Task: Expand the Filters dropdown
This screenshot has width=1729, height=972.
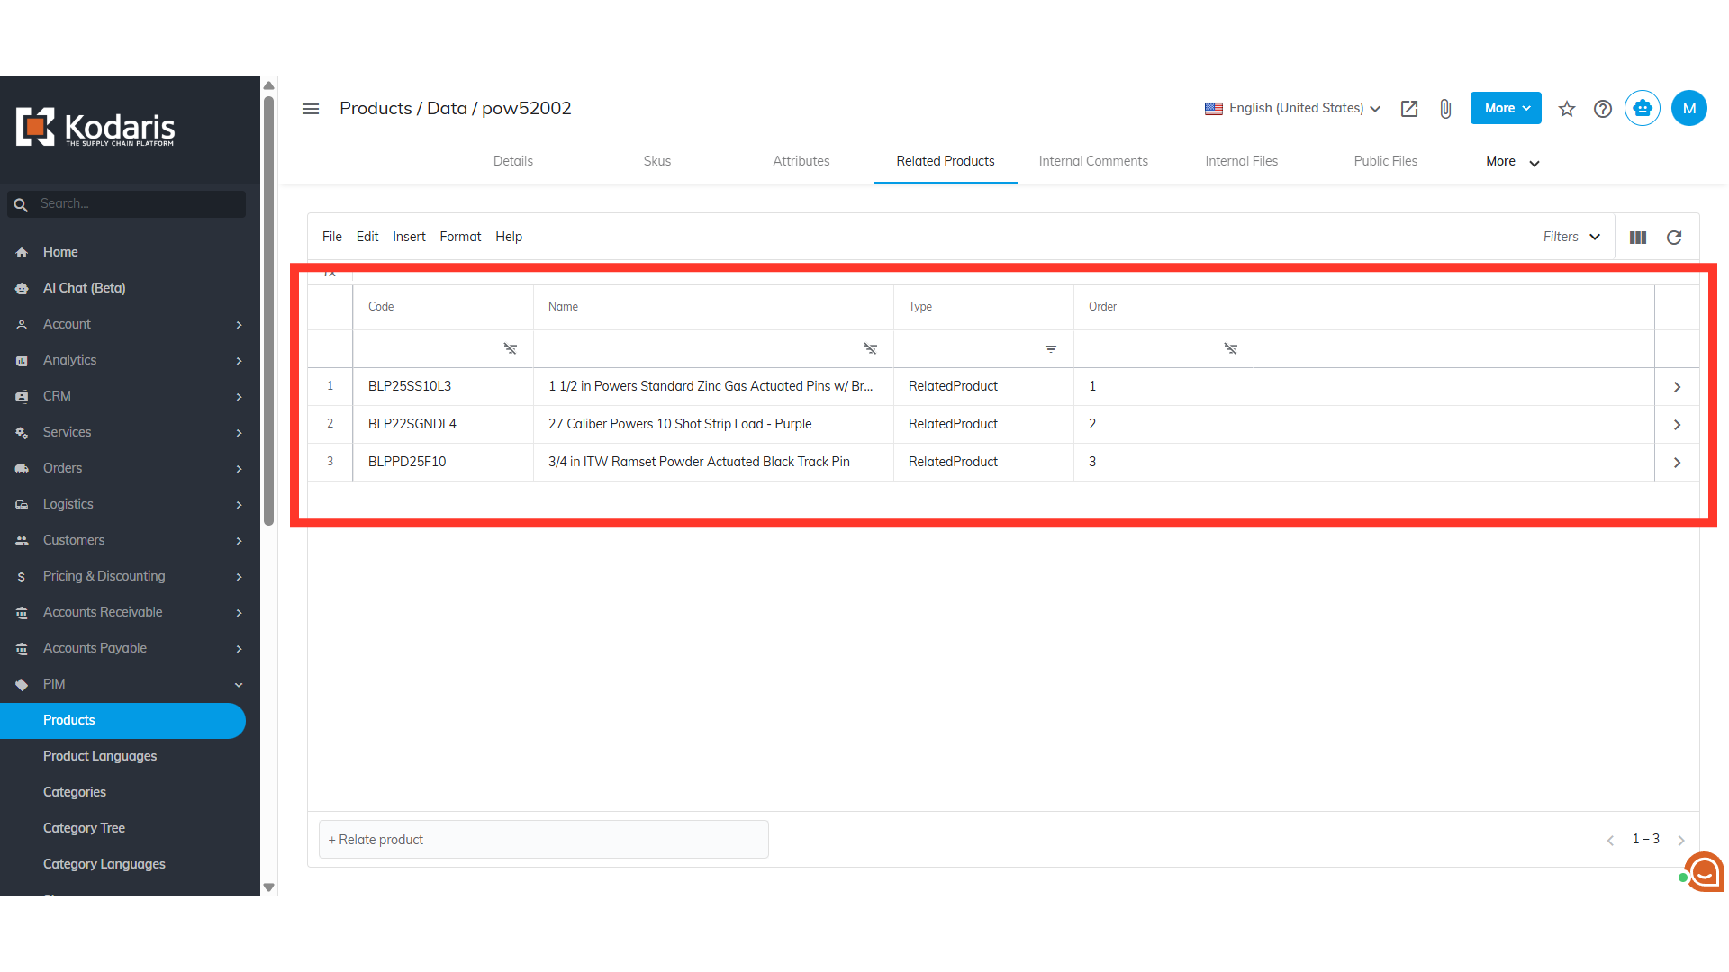Action: point(1571,237)
